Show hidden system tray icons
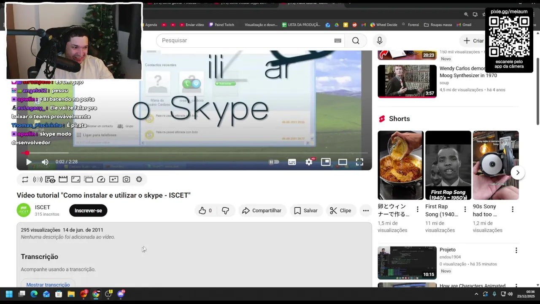Viewport: 540px width, 304px height. click(x=476, y=294)
